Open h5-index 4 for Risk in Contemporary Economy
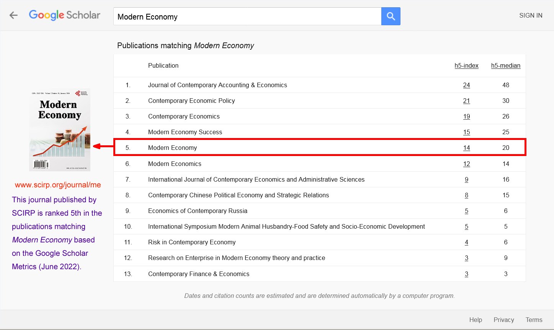 coord(466,242)
